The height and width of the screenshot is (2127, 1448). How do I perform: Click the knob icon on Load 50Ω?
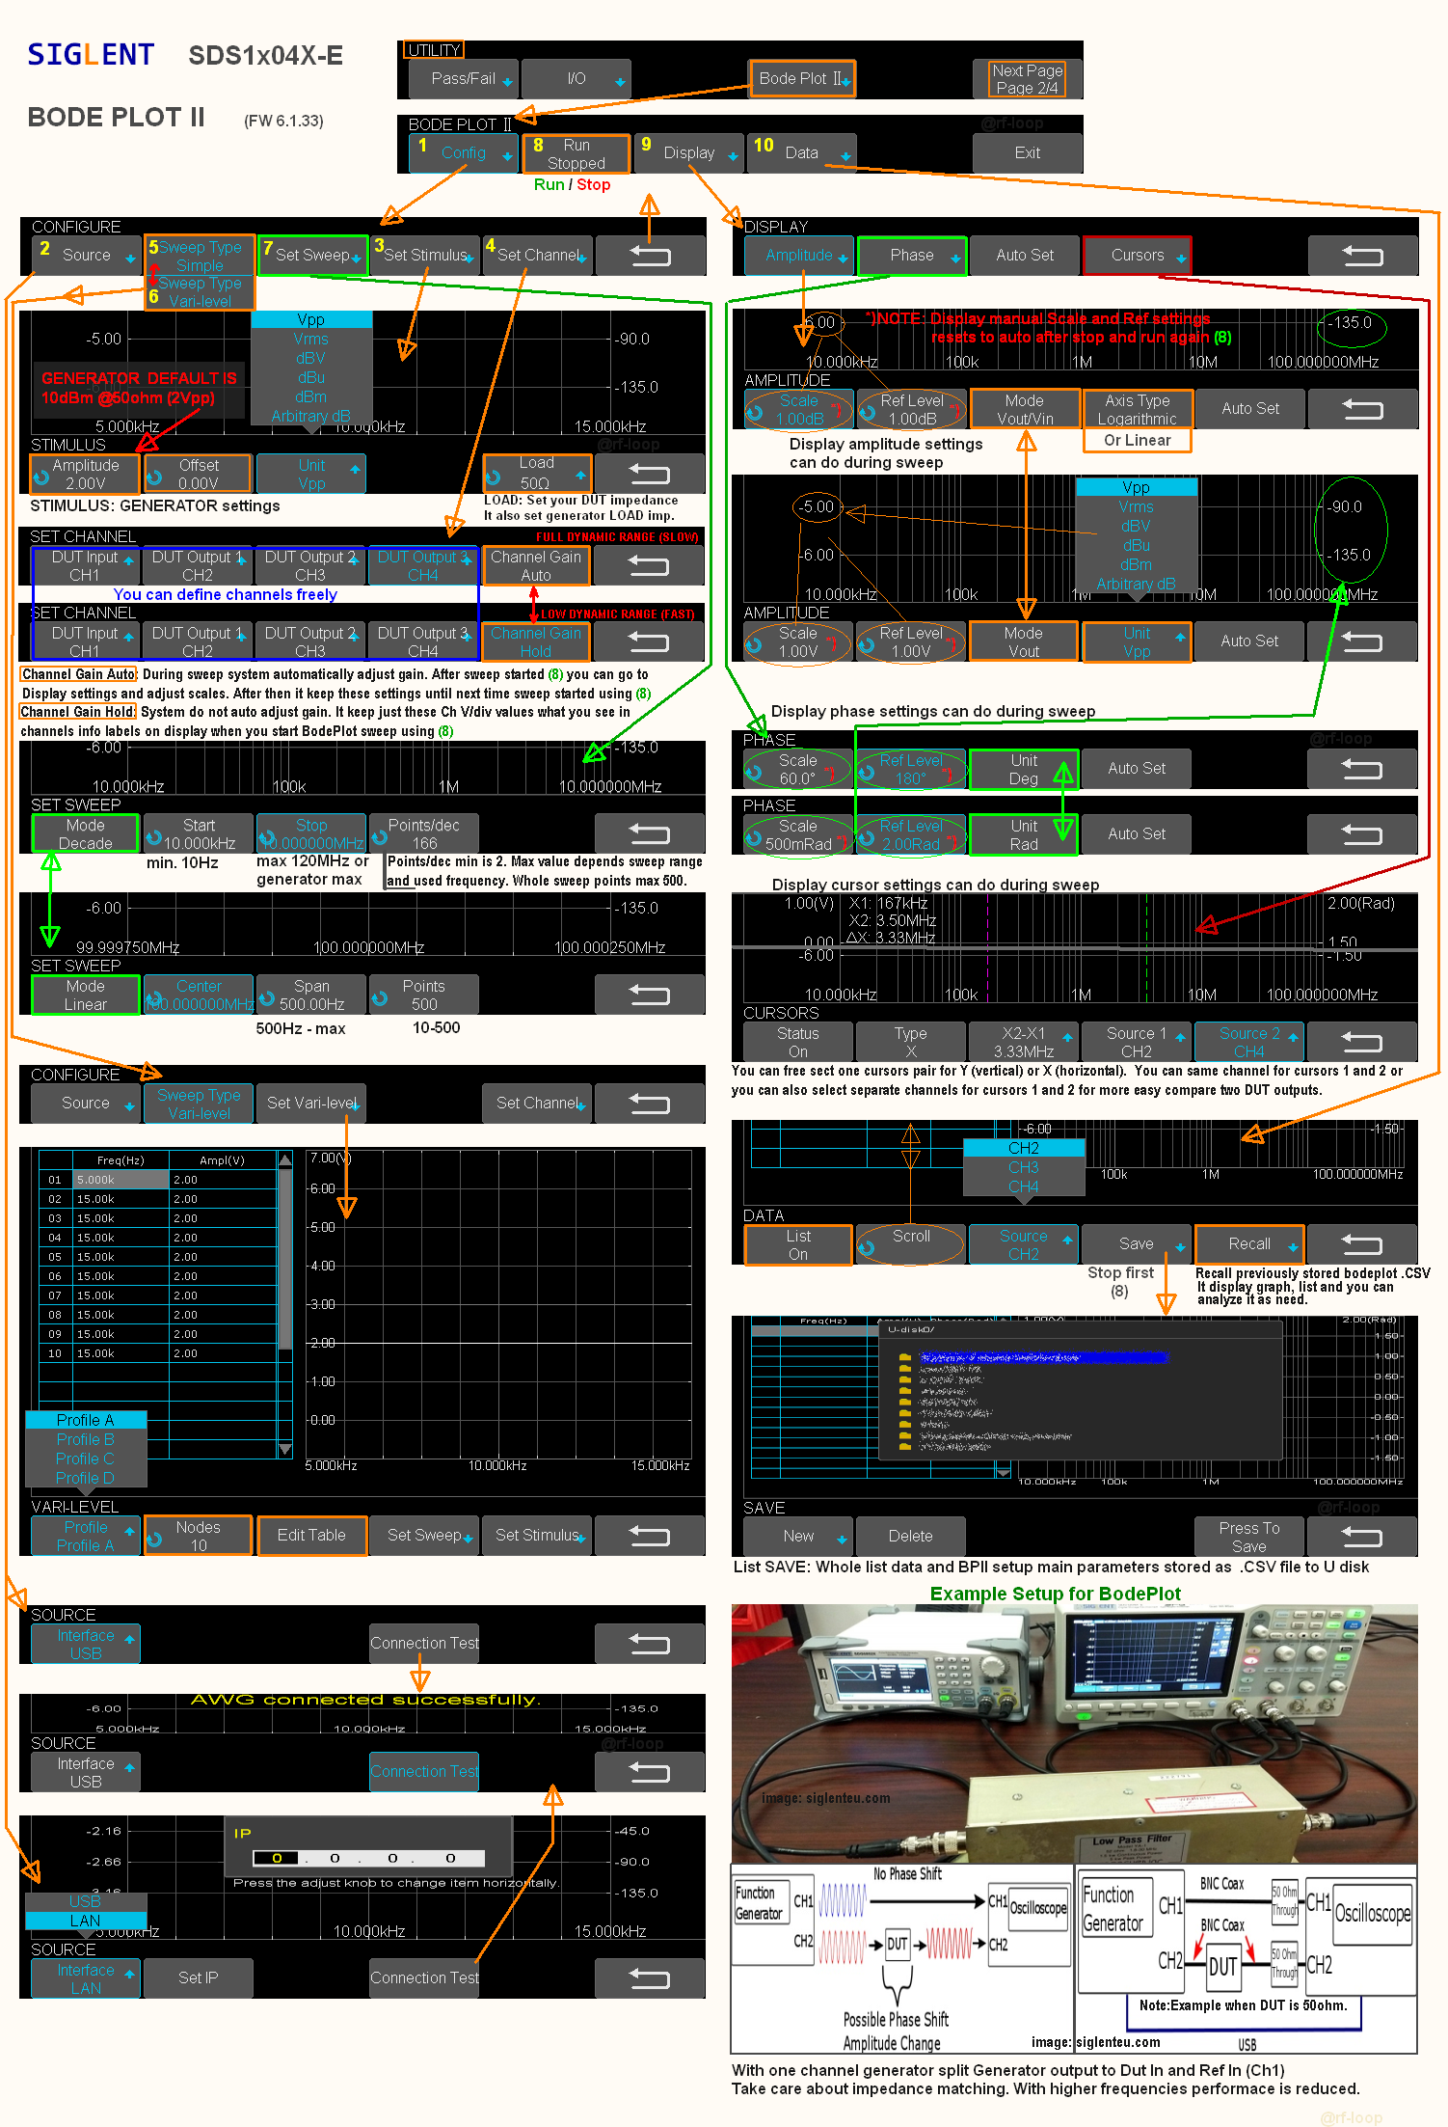pos(494,478)
